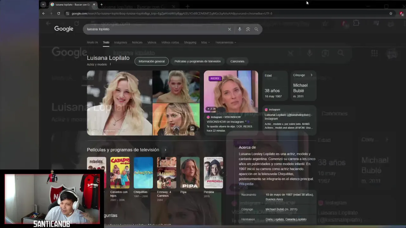Image resolution: width=406 pixels, height=228 pixels.
Task: Go back with the browser back arrow
Action: coord(43,13)
